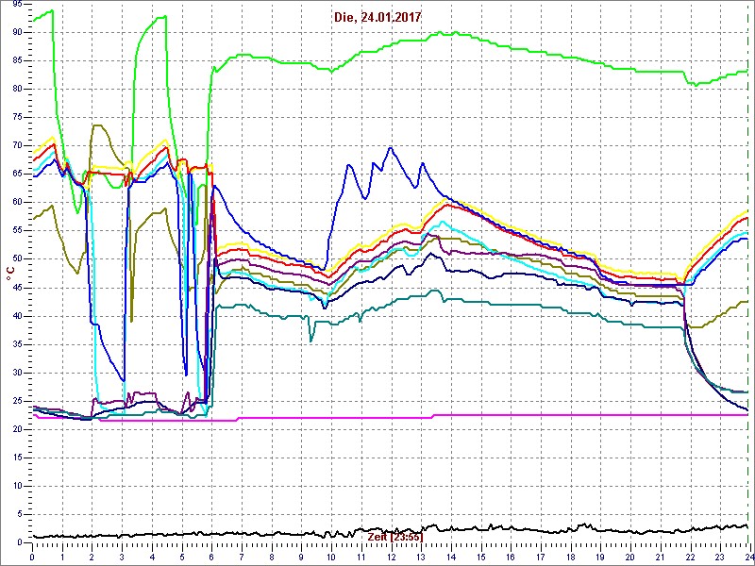This screenshot has height=566, width=755.
Task: Select the 1 label on the time axis
Action: click(62, 556)
